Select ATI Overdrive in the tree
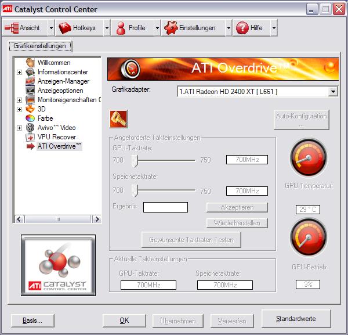Image resolution: width=348 pixels, height=335 pixels. pyautogui.click(x=60, y=146)
